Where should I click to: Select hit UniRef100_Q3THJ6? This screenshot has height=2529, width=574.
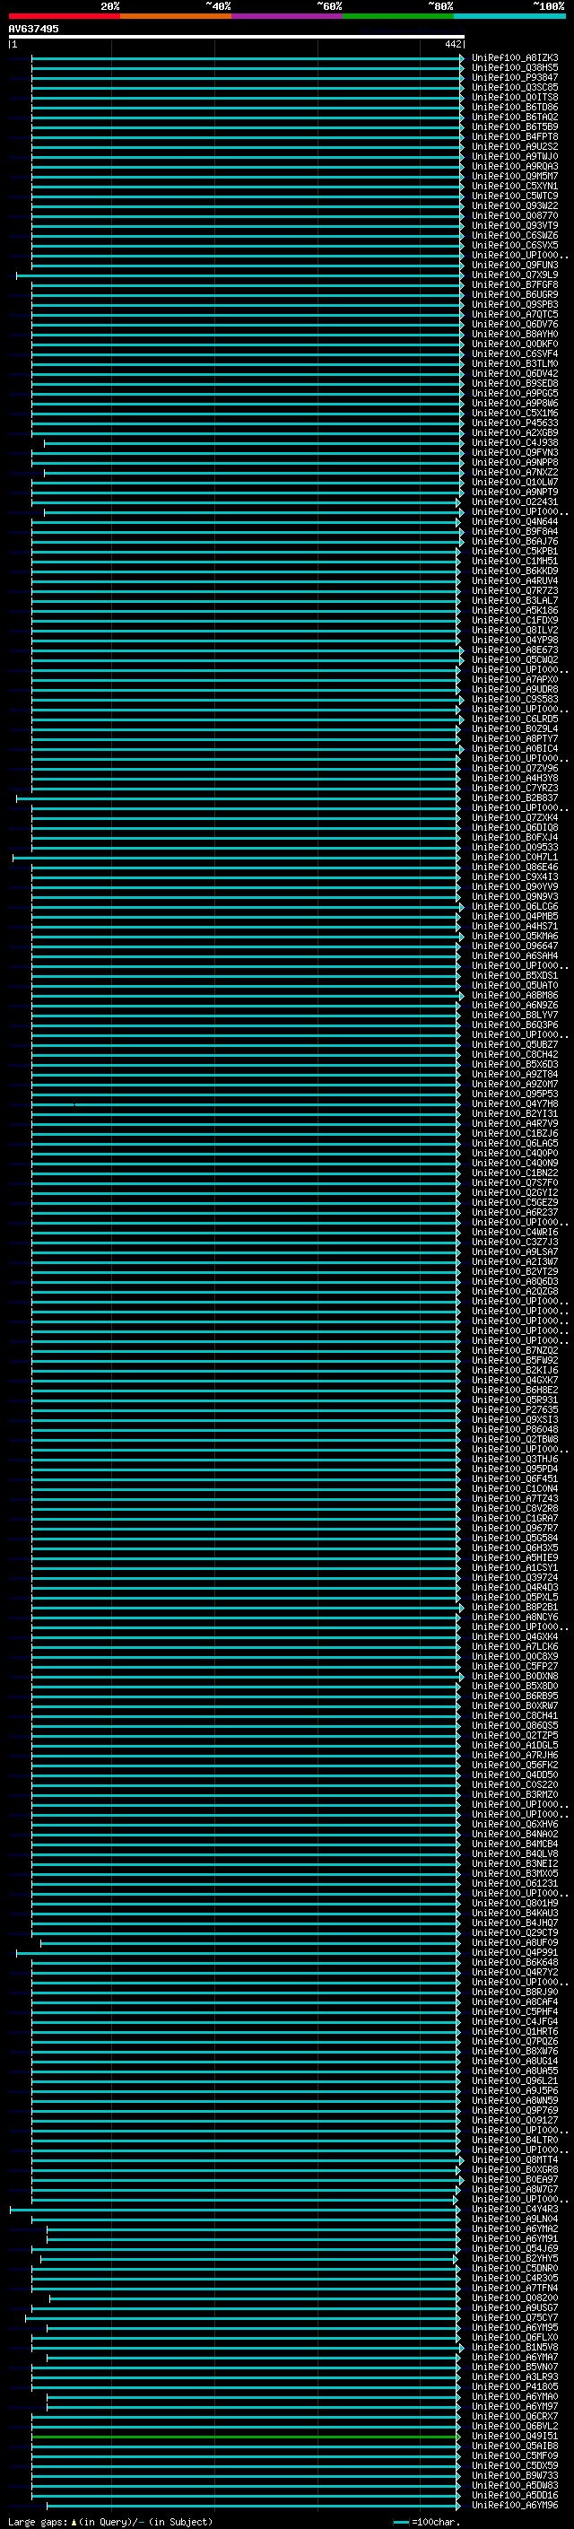point(515,1459)
